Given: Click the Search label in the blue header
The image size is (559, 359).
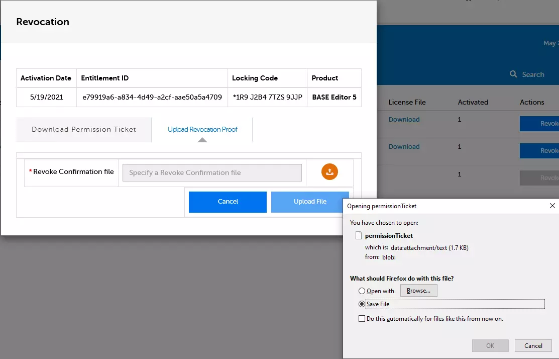Looking at the screenshot, I should [533, 74].
